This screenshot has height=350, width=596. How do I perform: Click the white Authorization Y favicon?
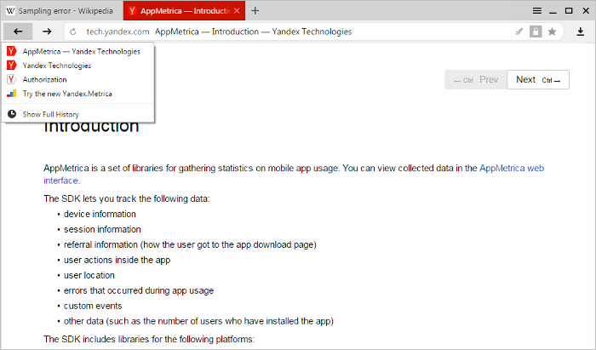[12, 79]
